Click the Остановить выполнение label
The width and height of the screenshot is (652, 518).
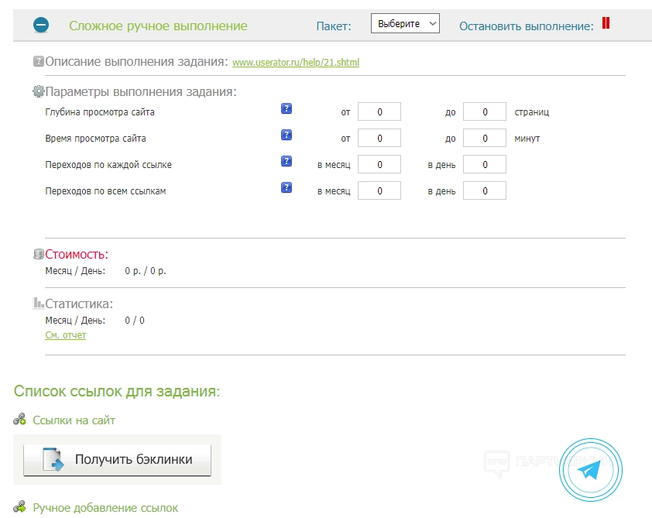(527, 26)
